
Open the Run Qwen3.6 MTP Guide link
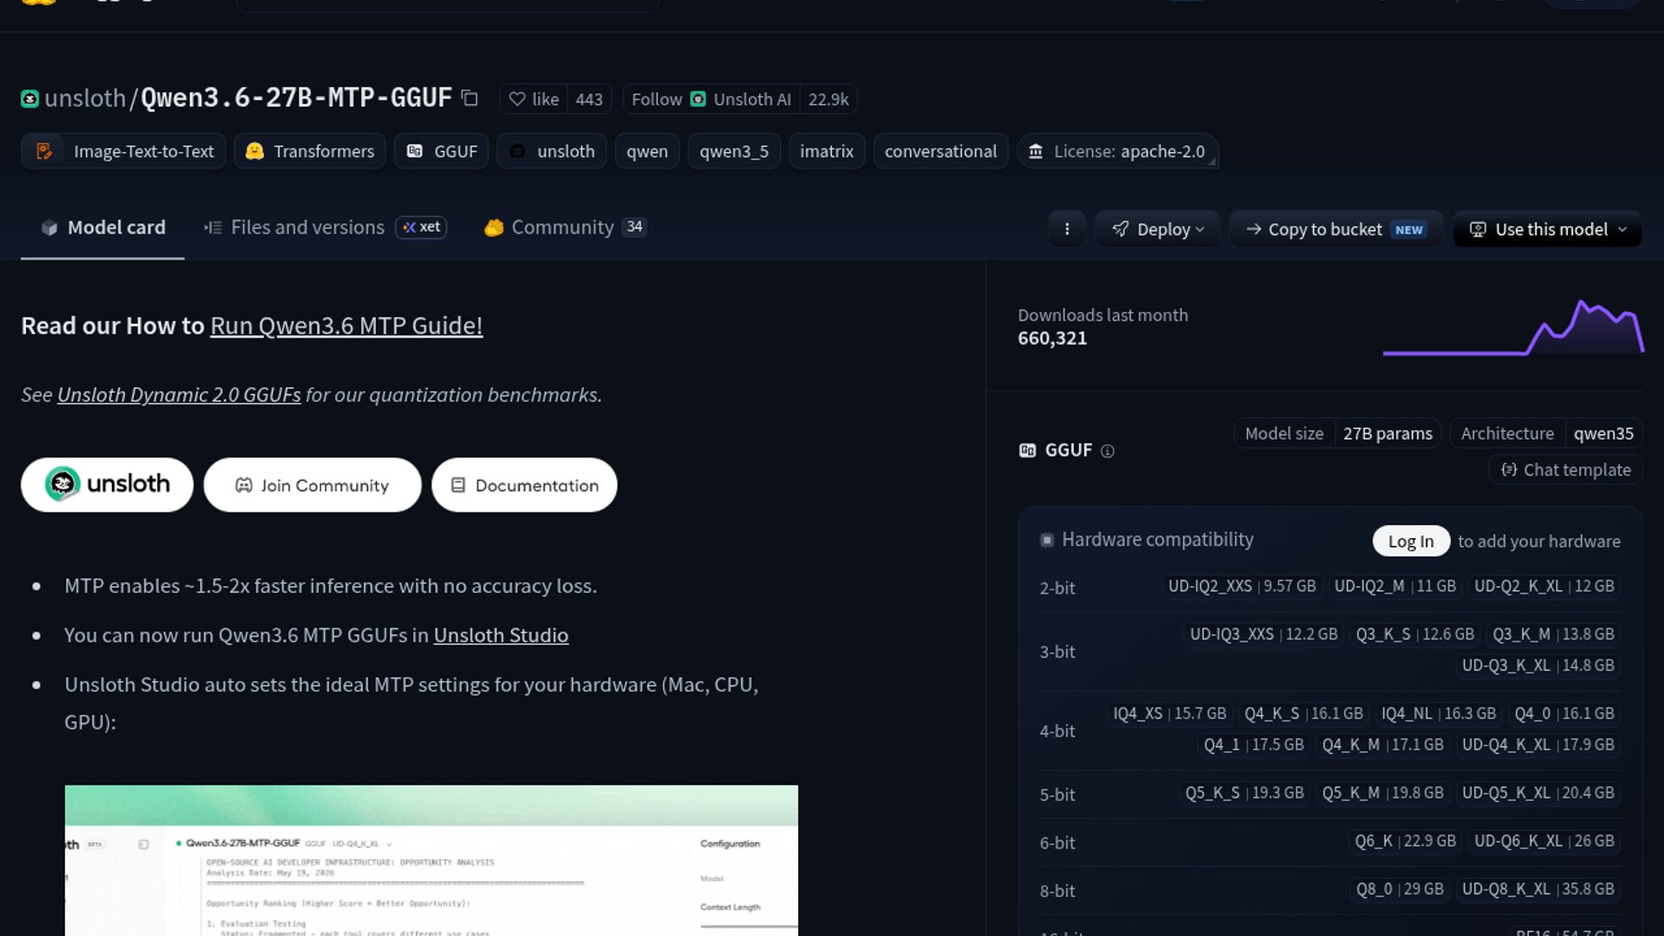click(347, 326)
